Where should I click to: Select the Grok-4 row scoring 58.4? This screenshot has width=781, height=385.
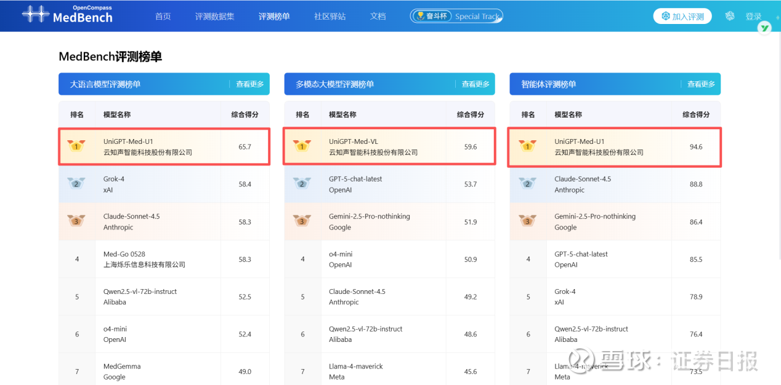pos(164,184)
